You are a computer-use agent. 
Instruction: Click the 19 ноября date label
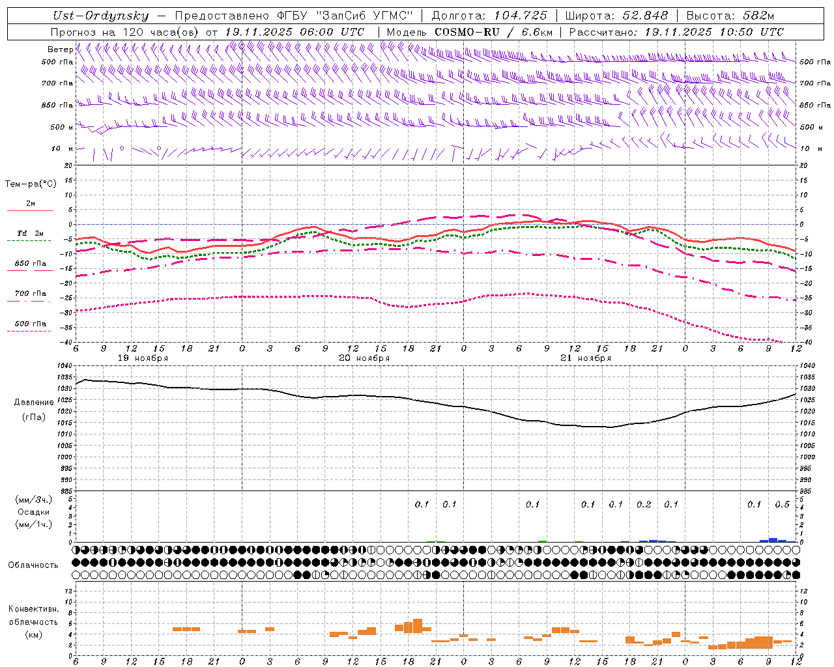pos(143,358)
